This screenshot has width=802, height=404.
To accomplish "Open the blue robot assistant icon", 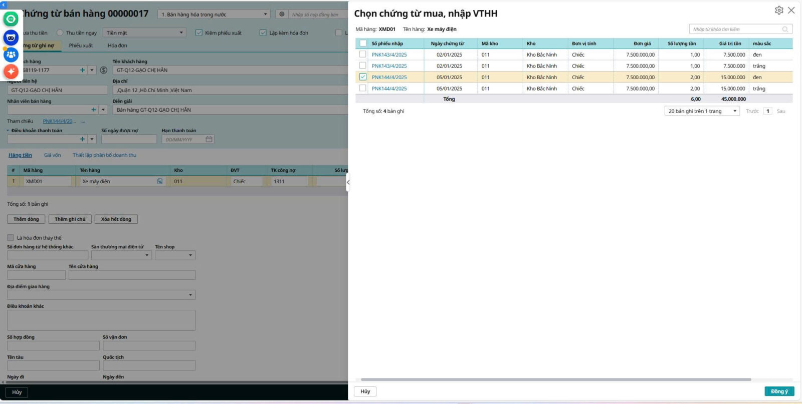I will (11, 37).
